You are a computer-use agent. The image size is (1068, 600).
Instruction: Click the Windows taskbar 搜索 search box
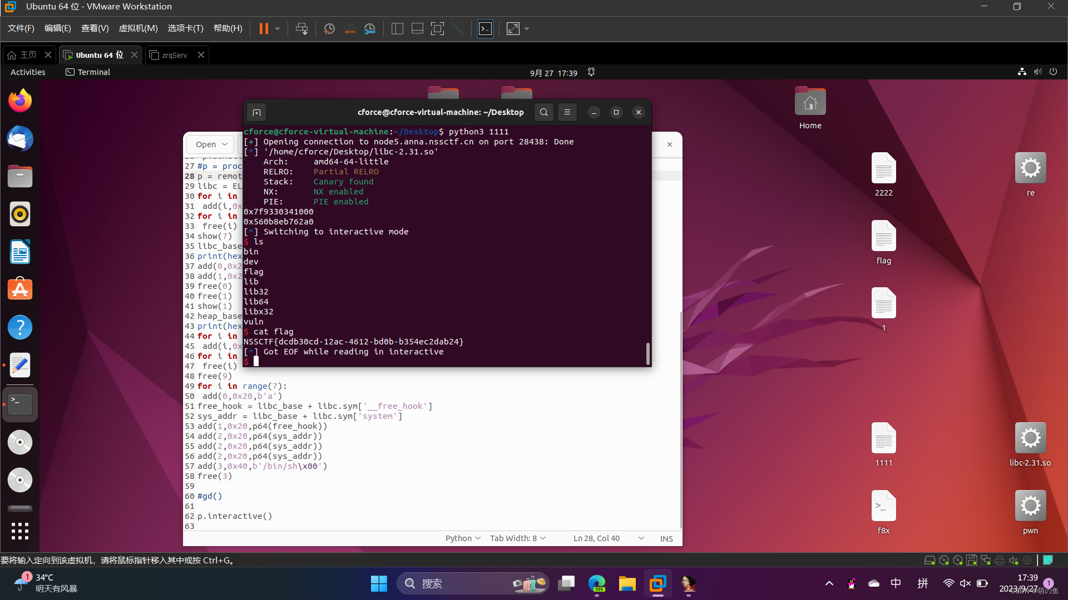point(473,583)
